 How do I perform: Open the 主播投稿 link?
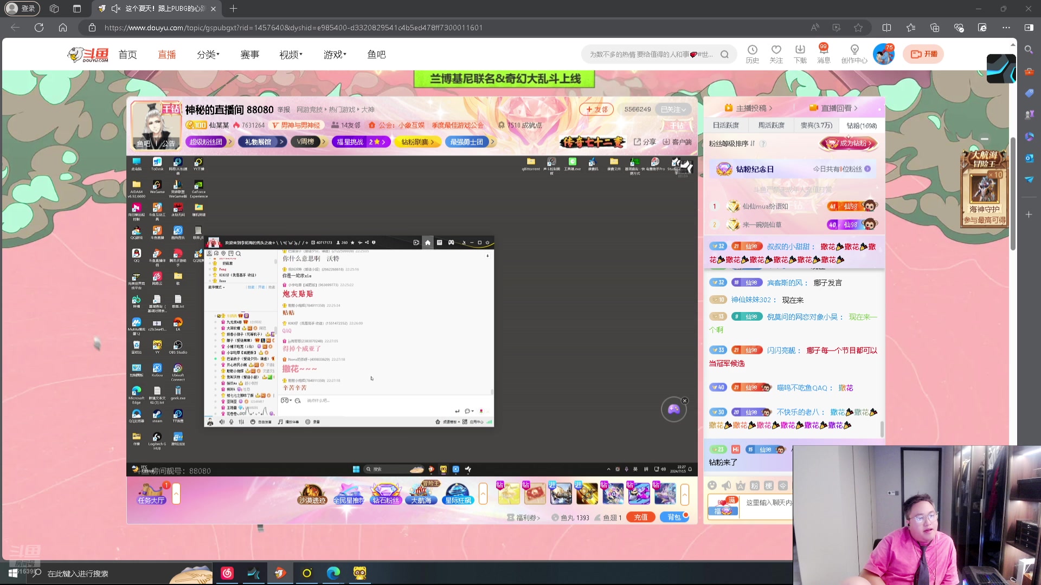(x=748, y=108)
